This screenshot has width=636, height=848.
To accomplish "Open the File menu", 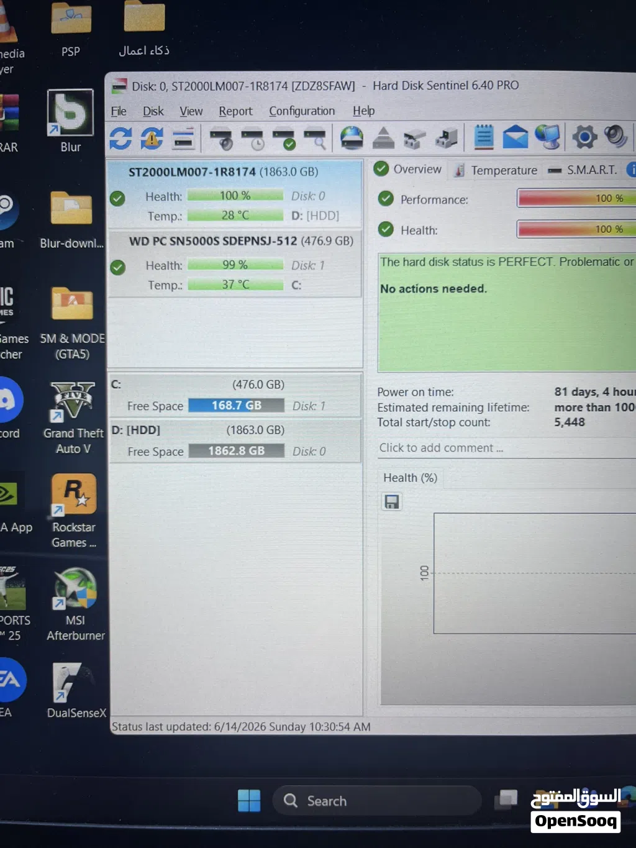I will 119,111.
